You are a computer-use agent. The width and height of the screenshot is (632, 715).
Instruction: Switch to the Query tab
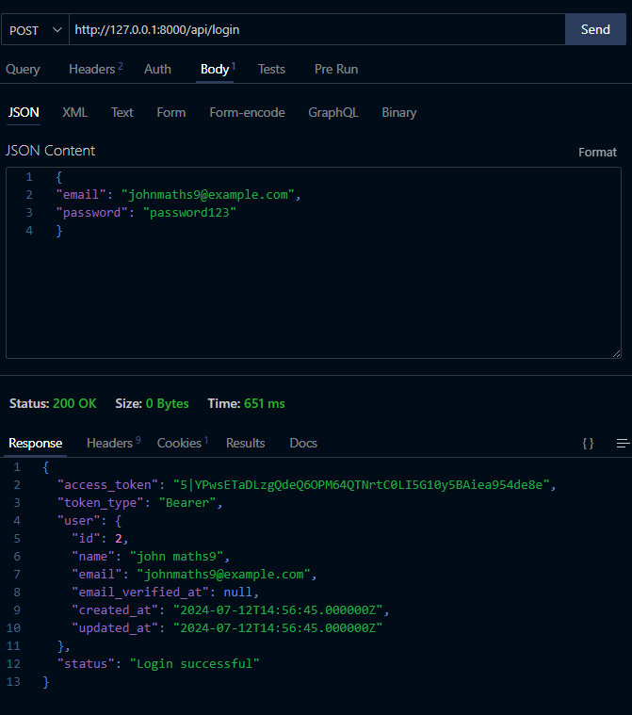pyautogui.click(x=23, y=69)
